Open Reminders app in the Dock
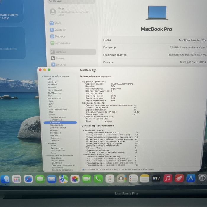Screen dimensions: 207x207 (133, 179)
